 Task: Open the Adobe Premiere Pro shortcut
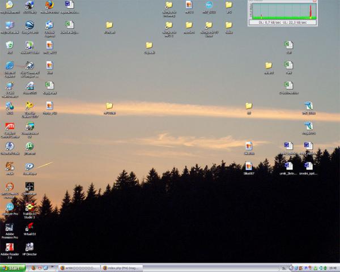10,228
